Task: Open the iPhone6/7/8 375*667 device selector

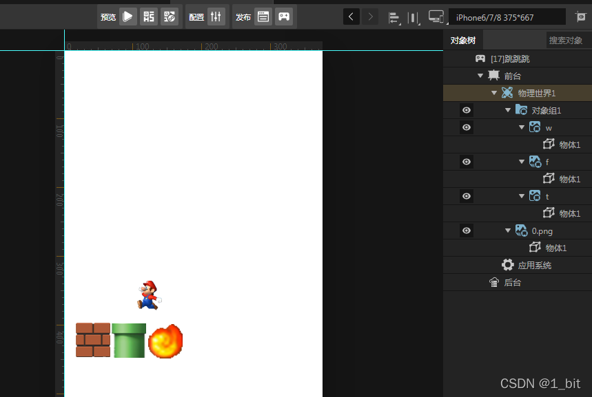Action: coord(507,17)
